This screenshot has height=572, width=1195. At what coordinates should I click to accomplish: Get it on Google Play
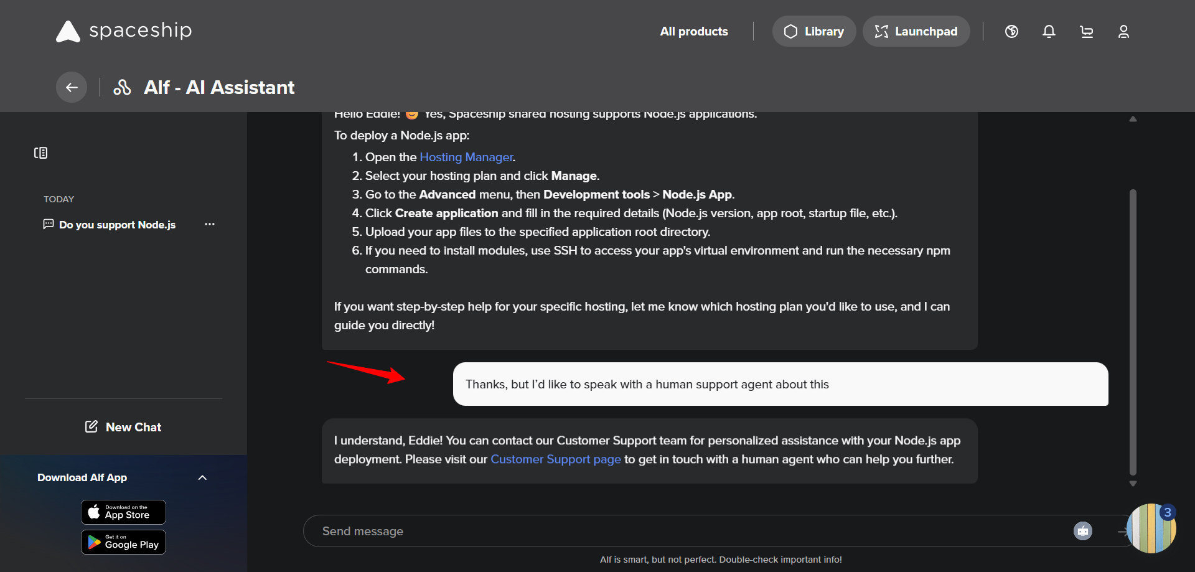point(123,542)
